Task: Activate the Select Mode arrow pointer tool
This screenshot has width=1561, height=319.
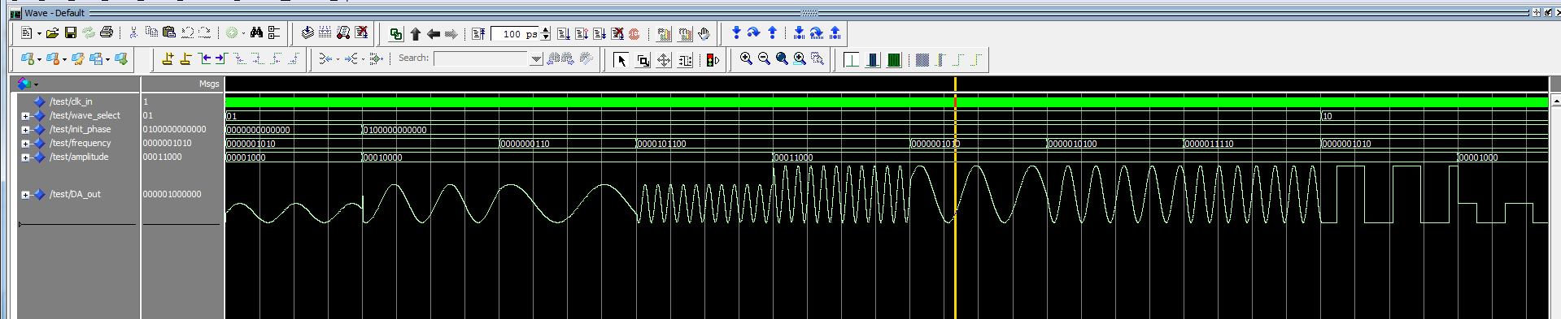Action: coord(621,60)
